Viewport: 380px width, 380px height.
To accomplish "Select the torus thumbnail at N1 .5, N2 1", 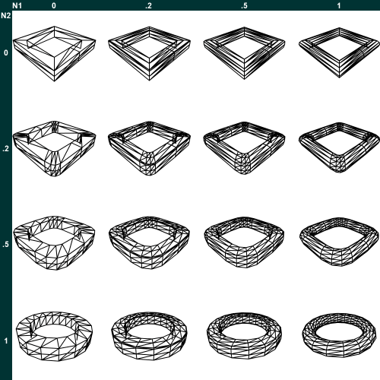I will [244, 336].
